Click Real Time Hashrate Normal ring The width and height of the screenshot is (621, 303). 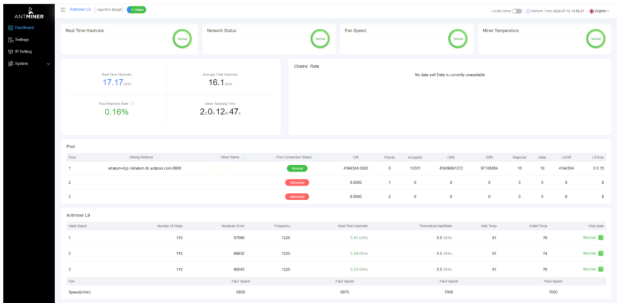coord(182,39)
